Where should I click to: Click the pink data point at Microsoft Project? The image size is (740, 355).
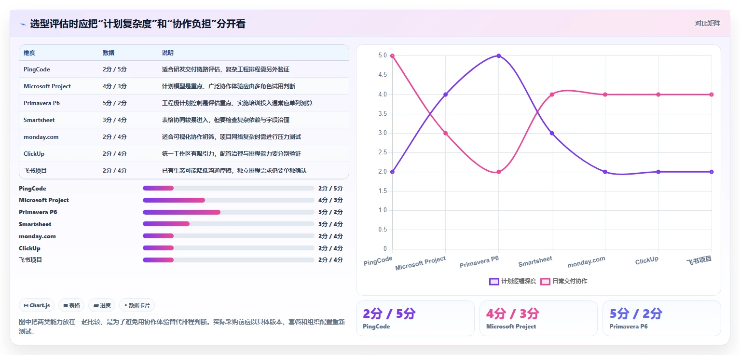445,133
